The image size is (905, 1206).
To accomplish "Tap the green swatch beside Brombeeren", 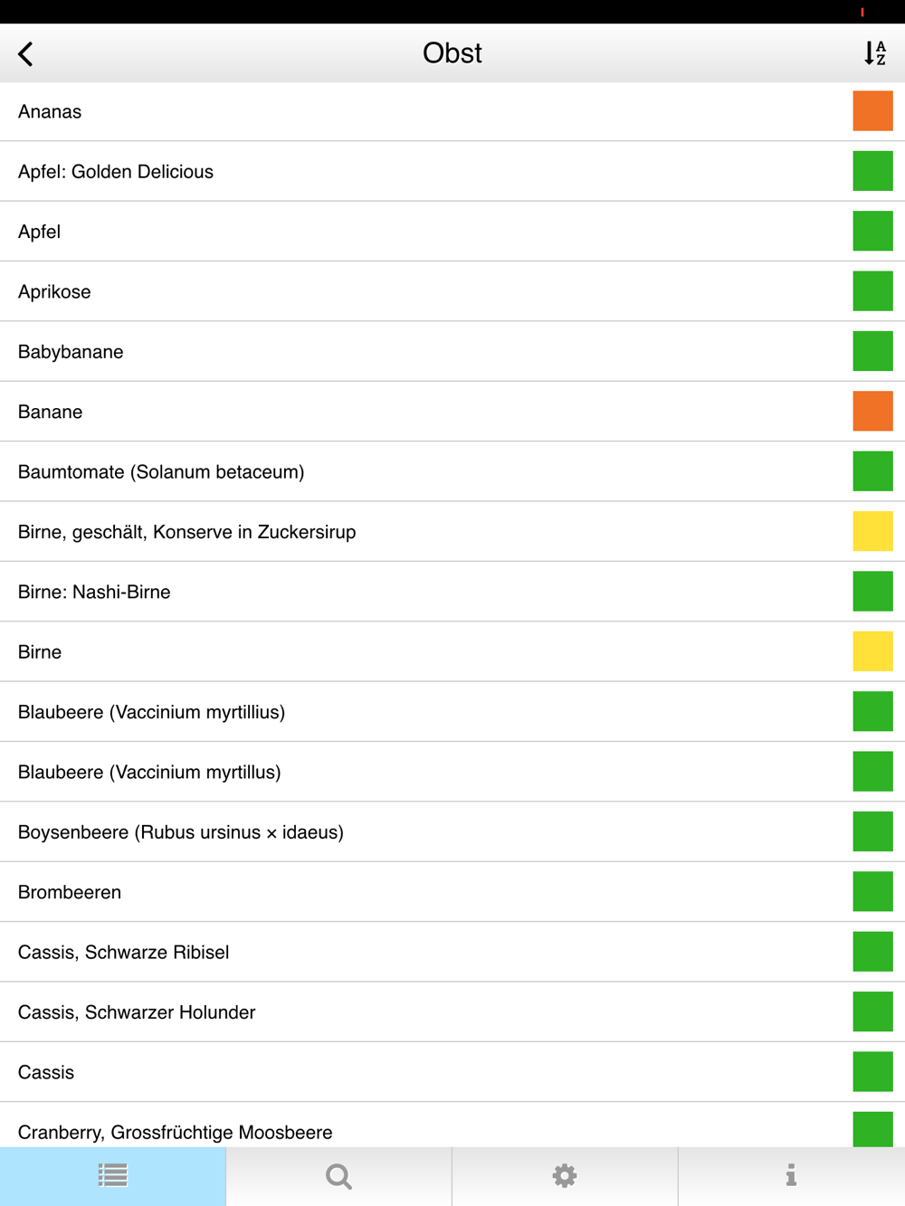I will coord(872,892).
